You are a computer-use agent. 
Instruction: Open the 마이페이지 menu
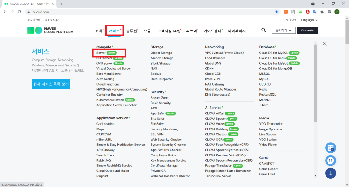[237, 31]
